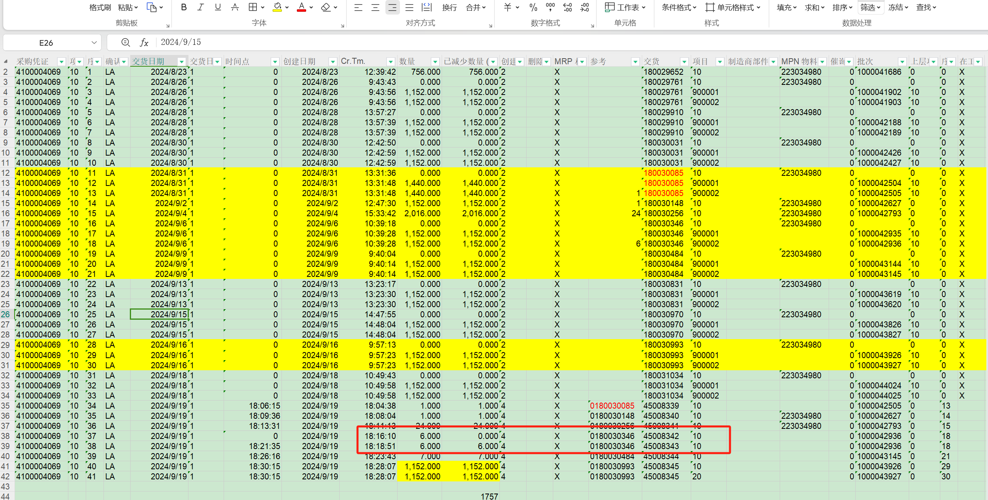Open the Number Format (数字格式) dialog launcher
Viewport: 988px width, 500px height.
tap(592, 26)
